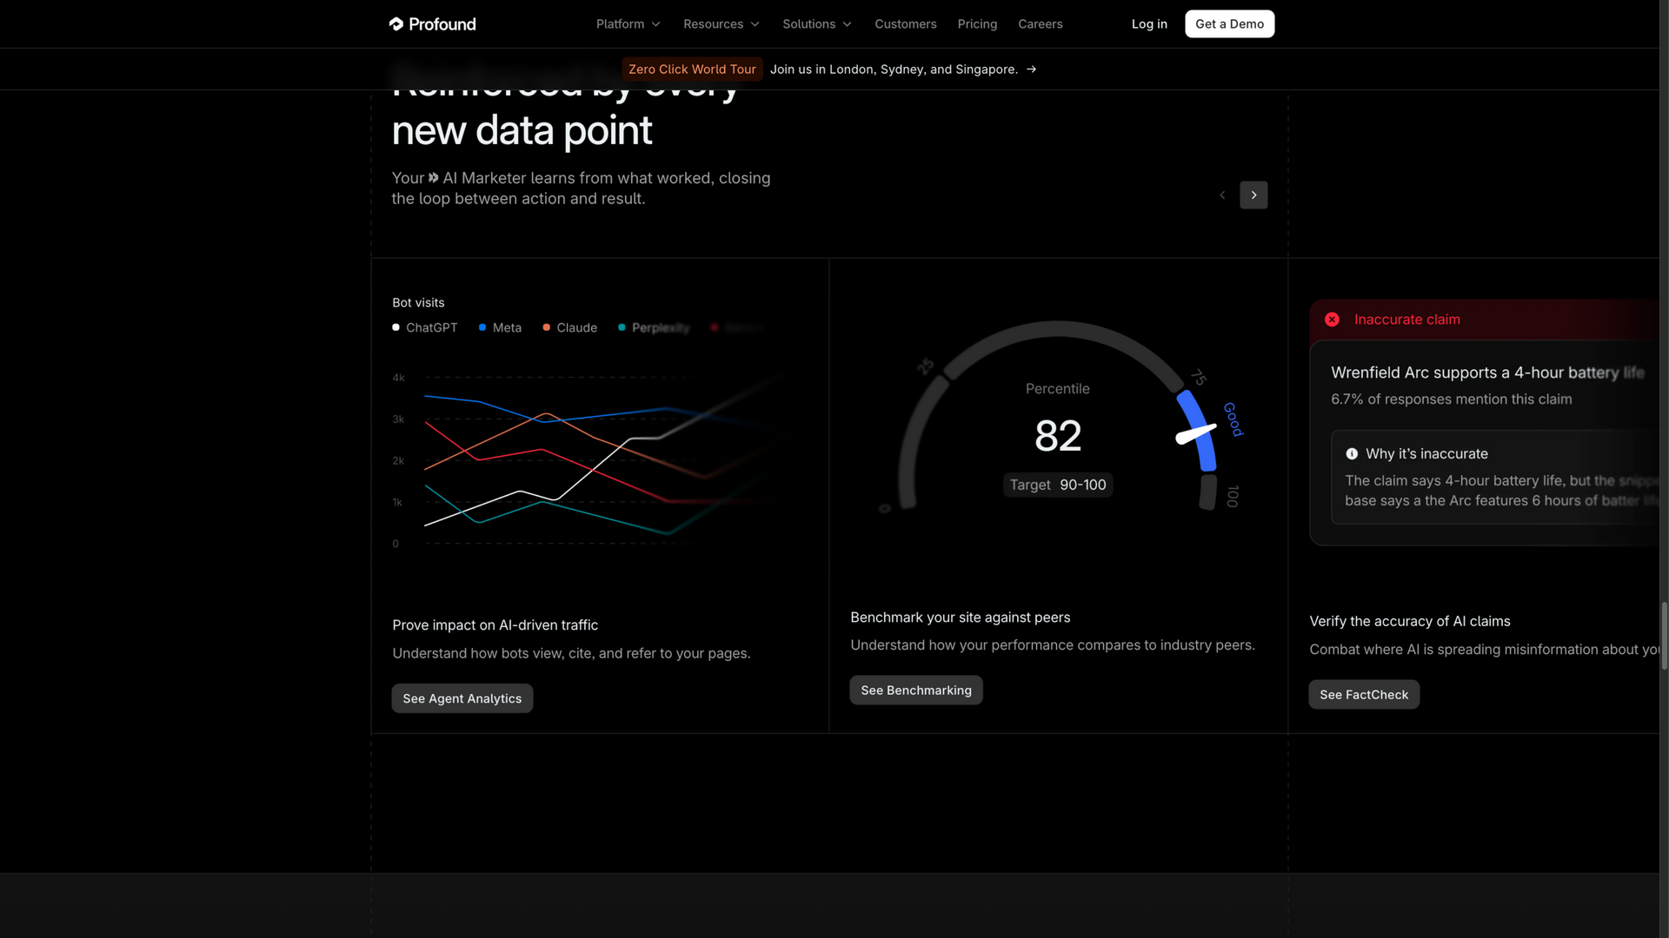Expand the Resources menu
The width and height of the screenshot is (1669, 938).
tap(721, 23)
